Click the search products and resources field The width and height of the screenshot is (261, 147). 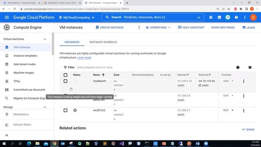[153, 17]
